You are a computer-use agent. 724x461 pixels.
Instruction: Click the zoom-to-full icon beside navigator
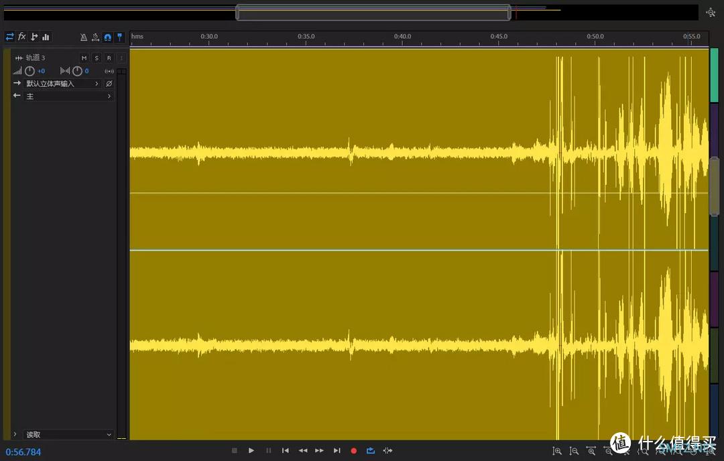[x=711, y=13]
